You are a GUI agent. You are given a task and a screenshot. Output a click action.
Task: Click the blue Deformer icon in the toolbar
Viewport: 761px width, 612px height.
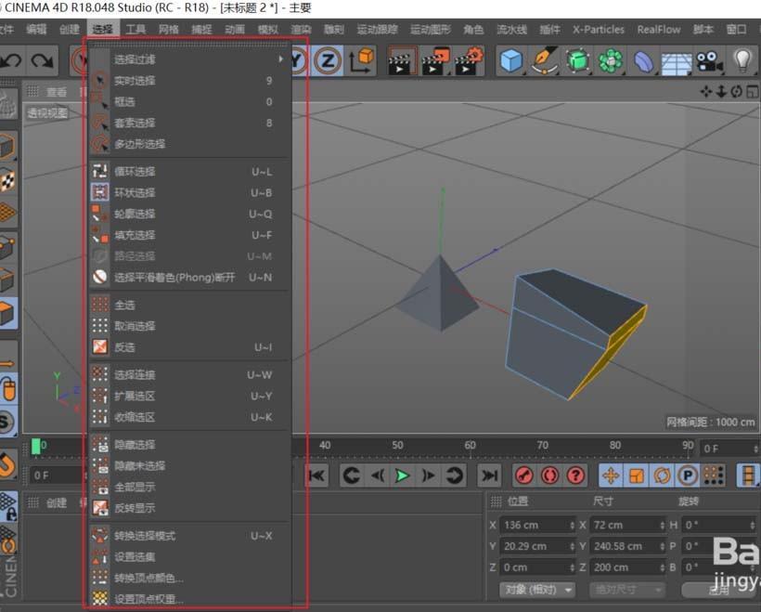tap(642, 61)
